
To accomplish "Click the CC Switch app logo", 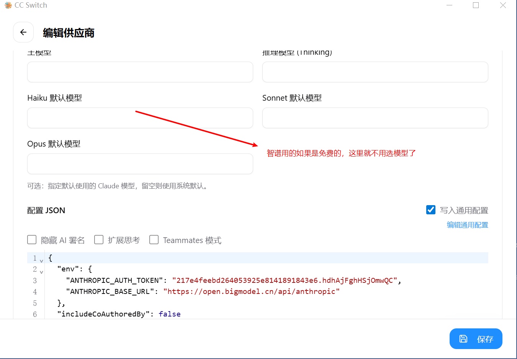I will (x=8, y=5).
